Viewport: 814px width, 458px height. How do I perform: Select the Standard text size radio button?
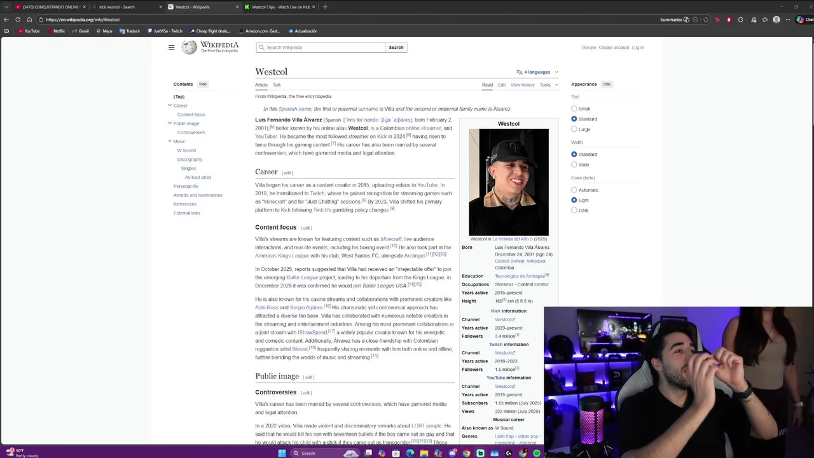[x=574, y=119]
